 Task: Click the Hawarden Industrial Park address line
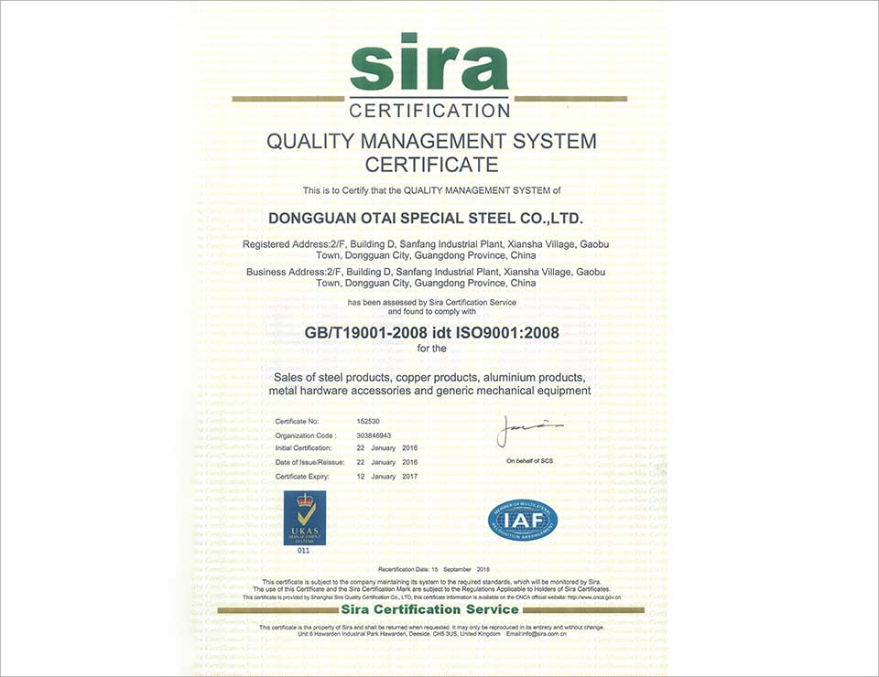point(431,634)
